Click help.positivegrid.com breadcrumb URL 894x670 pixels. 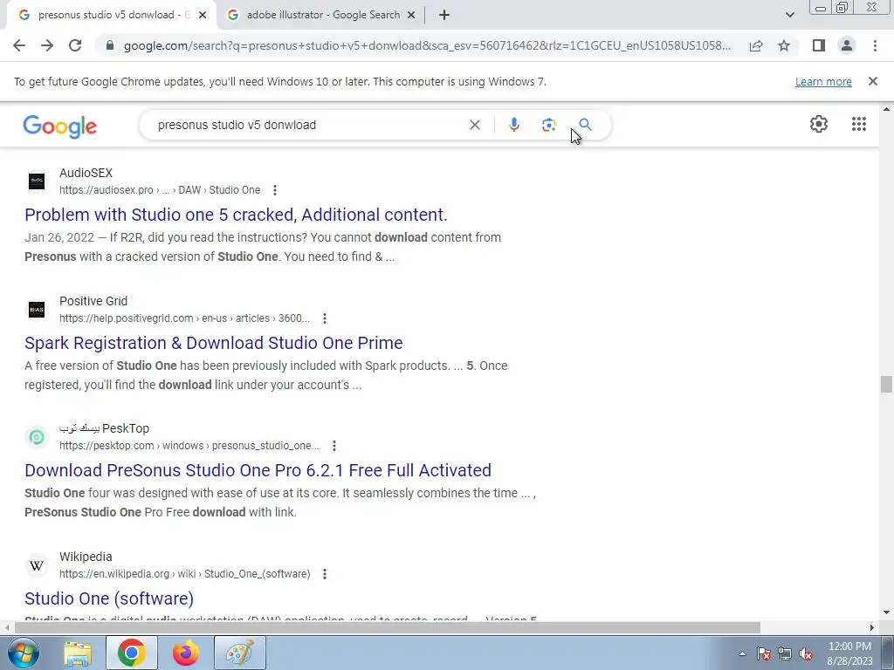pyautogui.click(x=185, y=318)
